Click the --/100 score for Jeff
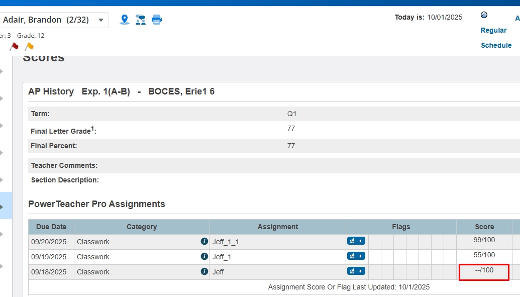Image resolution: width=520 pixels, height=297 pixels. pyautogui.click(x=484, y=270)
